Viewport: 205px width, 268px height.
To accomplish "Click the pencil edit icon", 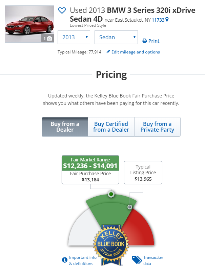I will tap(108, 52).
